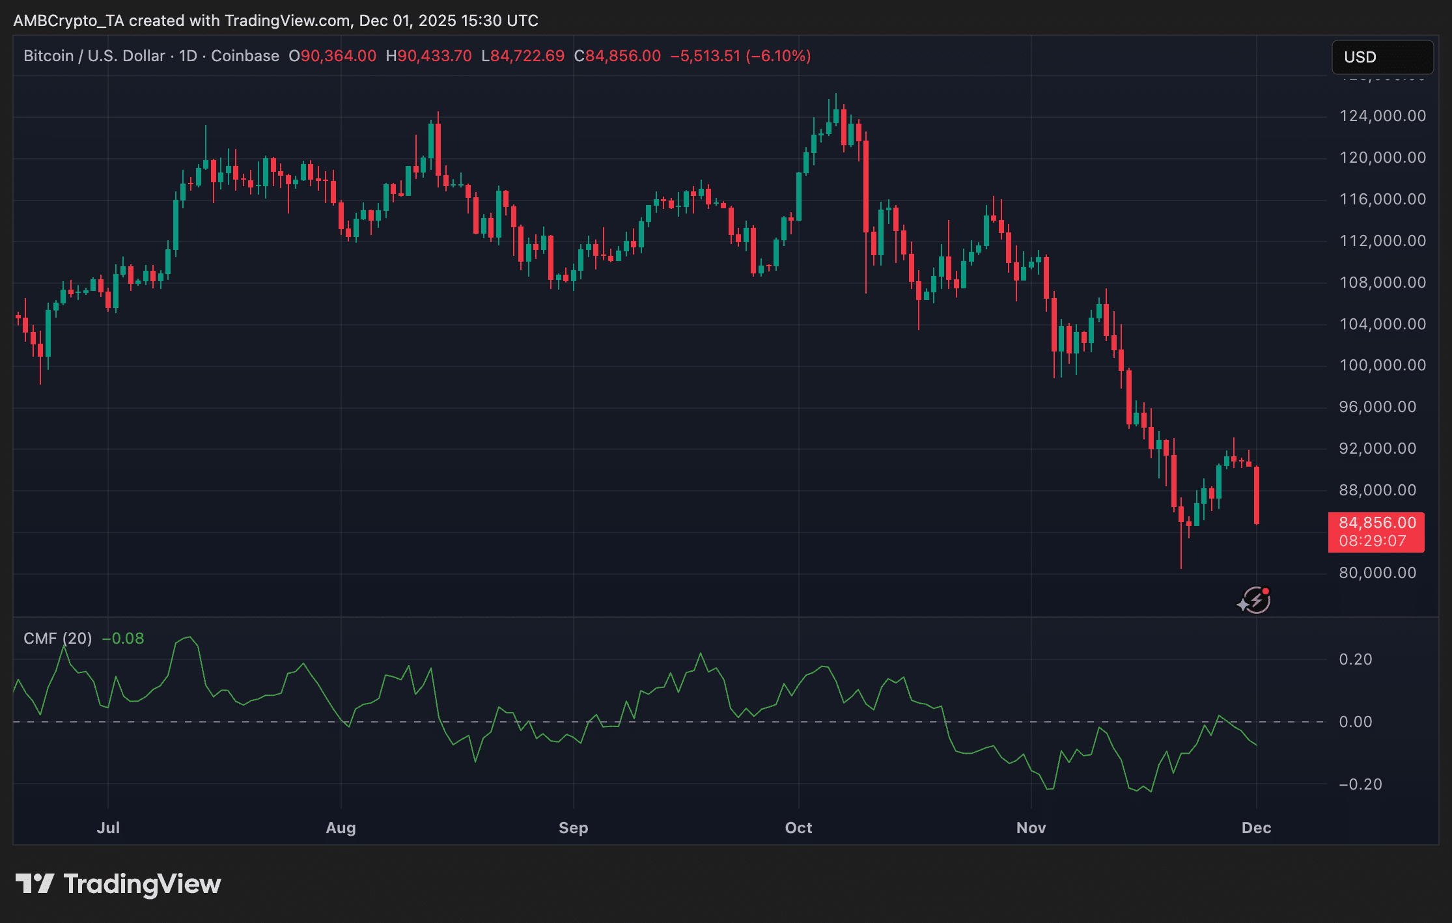Click the -5,513.51 (-6.10%) change readout
The image size is (1452, 923).
pos(740,56)
